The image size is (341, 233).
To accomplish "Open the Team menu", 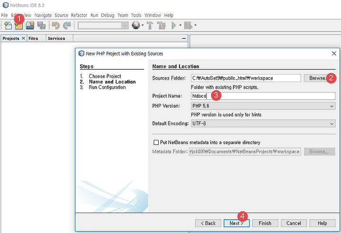I will click(123, 15).
